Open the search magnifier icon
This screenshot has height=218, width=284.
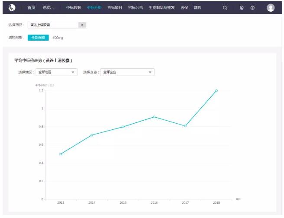[x=225, y=8]
